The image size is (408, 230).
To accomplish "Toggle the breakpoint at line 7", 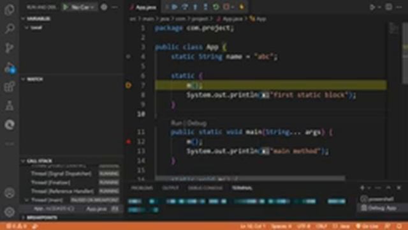I will pyautogui.click(x=128, y=85).
